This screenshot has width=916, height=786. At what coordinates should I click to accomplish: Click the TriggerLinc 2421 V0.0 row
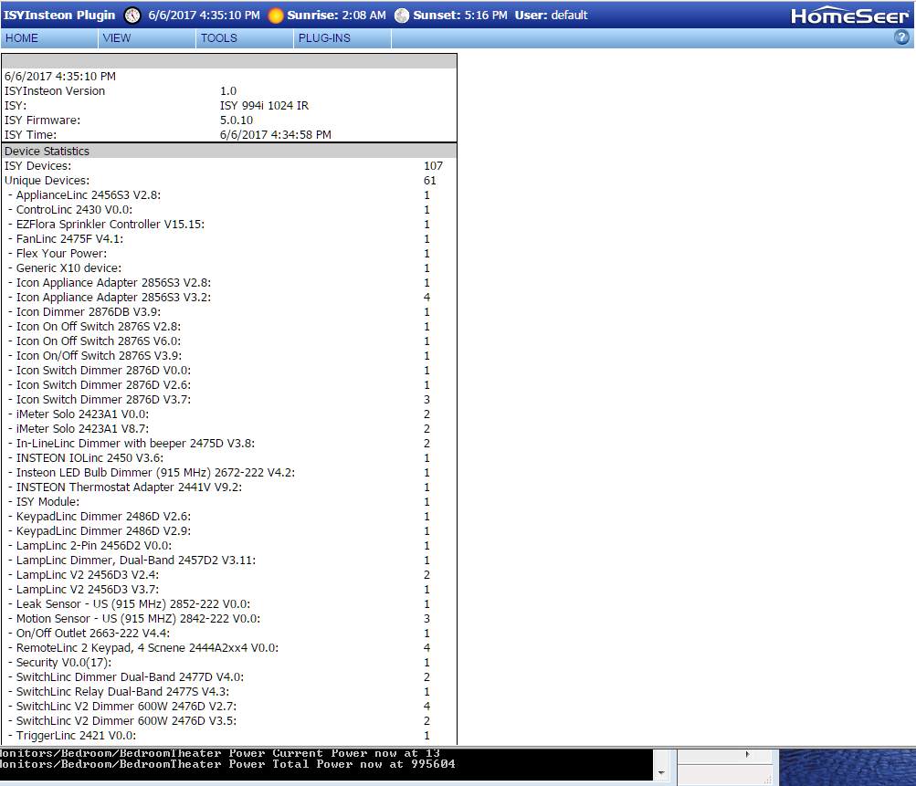tap(229, 735)
